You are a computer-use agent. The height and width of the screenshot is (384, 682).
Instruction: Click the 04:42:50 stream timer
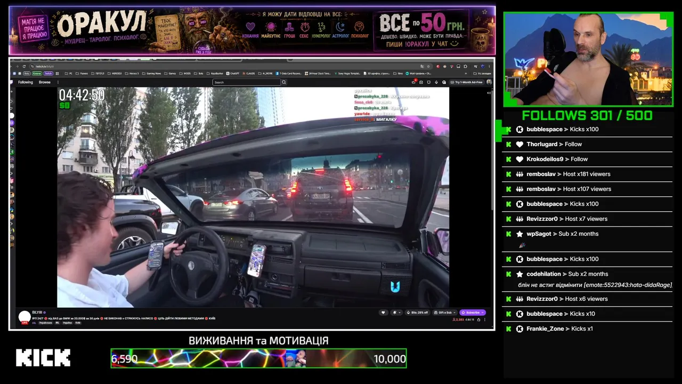pyautogui.click(x=82, y=95)
